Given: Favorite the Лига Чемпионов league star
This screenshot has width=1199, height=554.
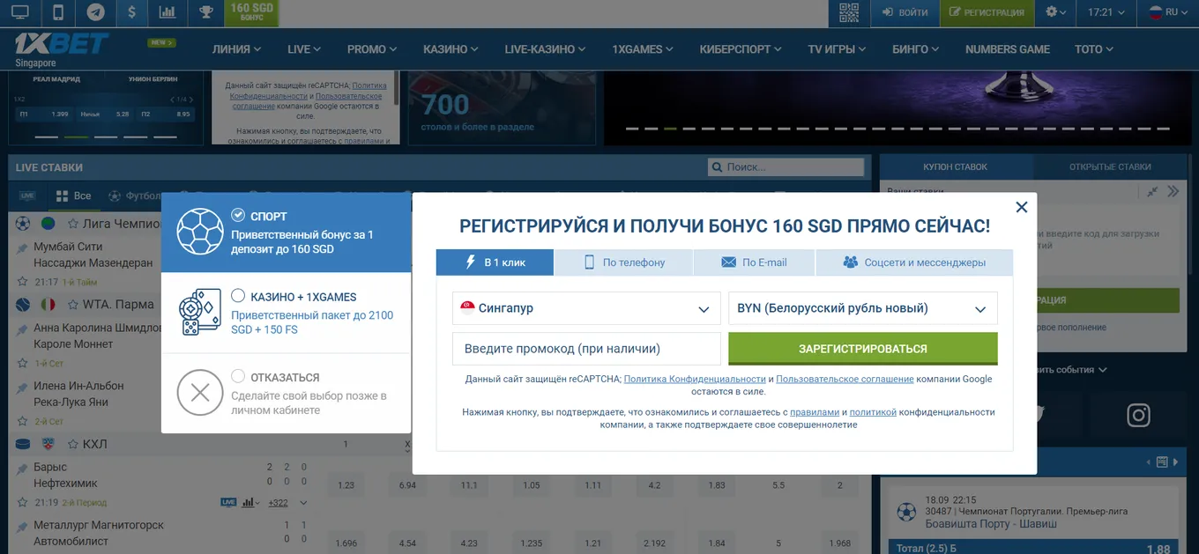Looking at the screenshot, I should 73,224.
